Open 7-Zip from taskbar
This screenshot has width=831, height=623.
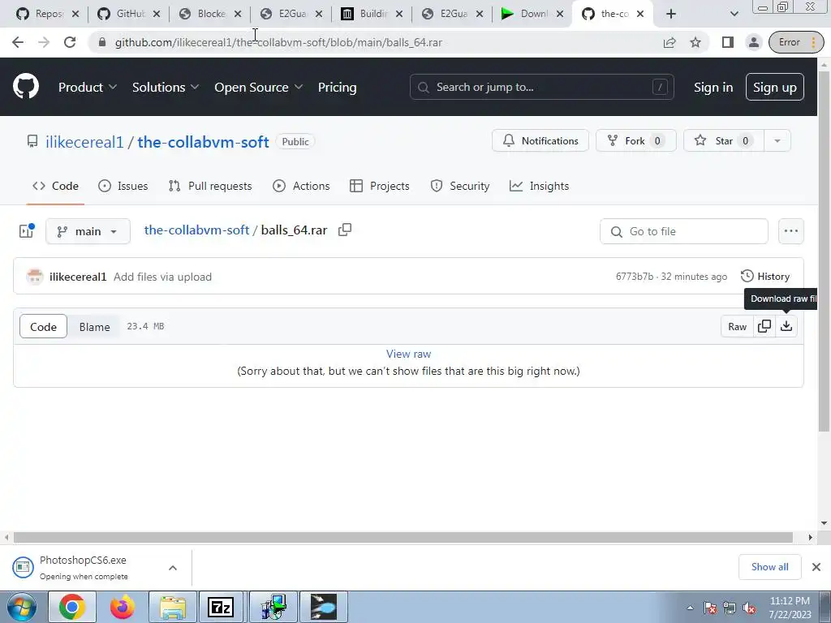point(221,607)
